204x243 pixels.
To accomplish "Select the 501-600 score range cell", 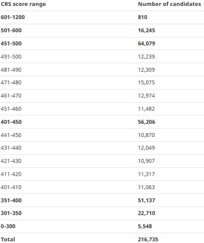I will [11, 30].
